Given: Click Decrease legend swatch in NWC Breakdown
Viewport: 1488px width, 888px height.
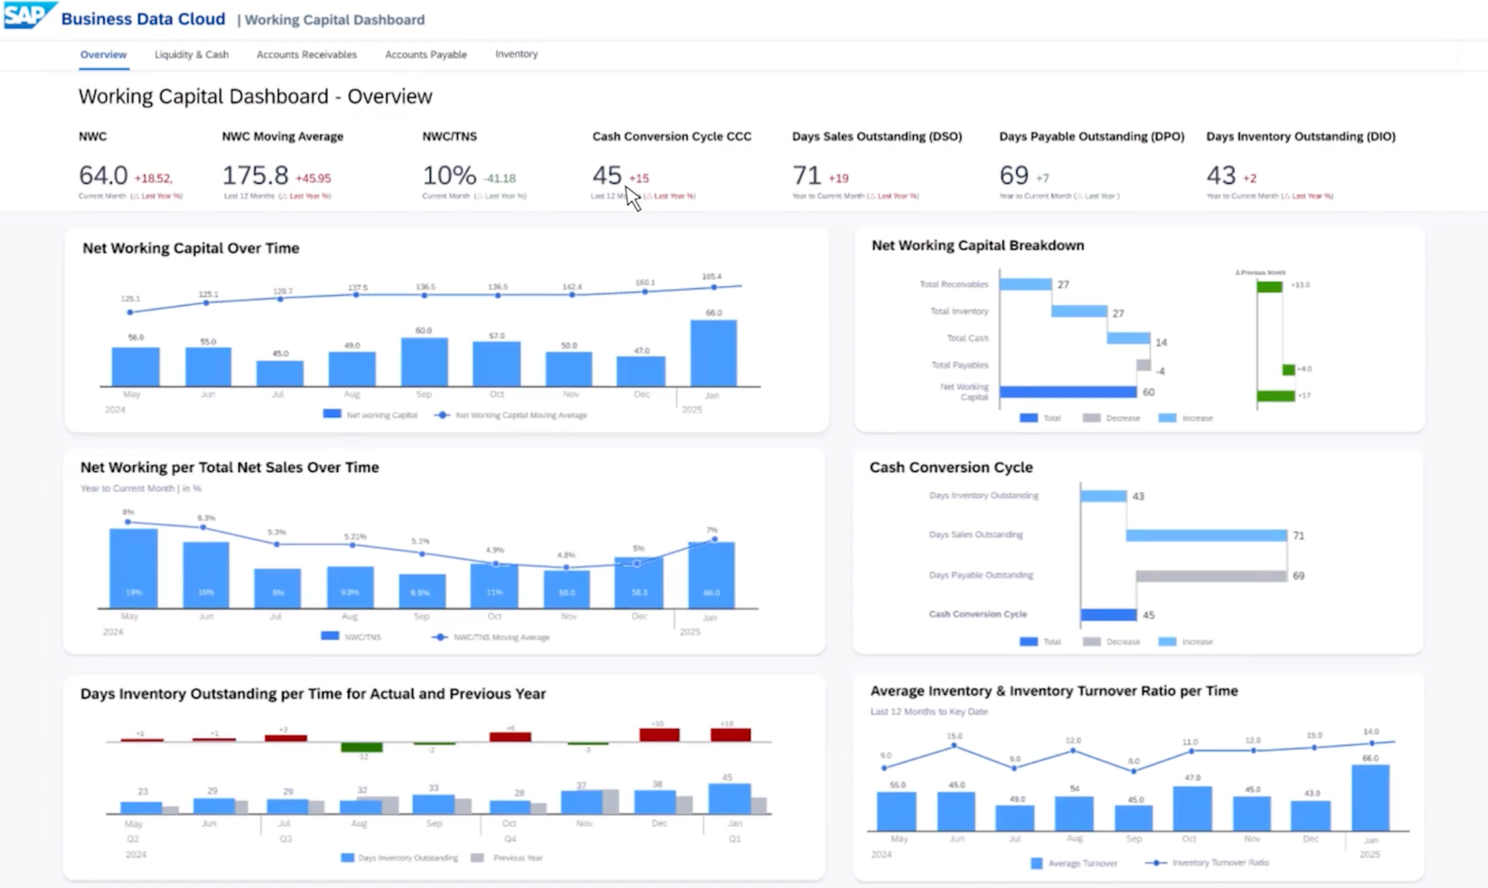Looking at the screenshot, I should pyautogui.click(x=1092, y=418).
